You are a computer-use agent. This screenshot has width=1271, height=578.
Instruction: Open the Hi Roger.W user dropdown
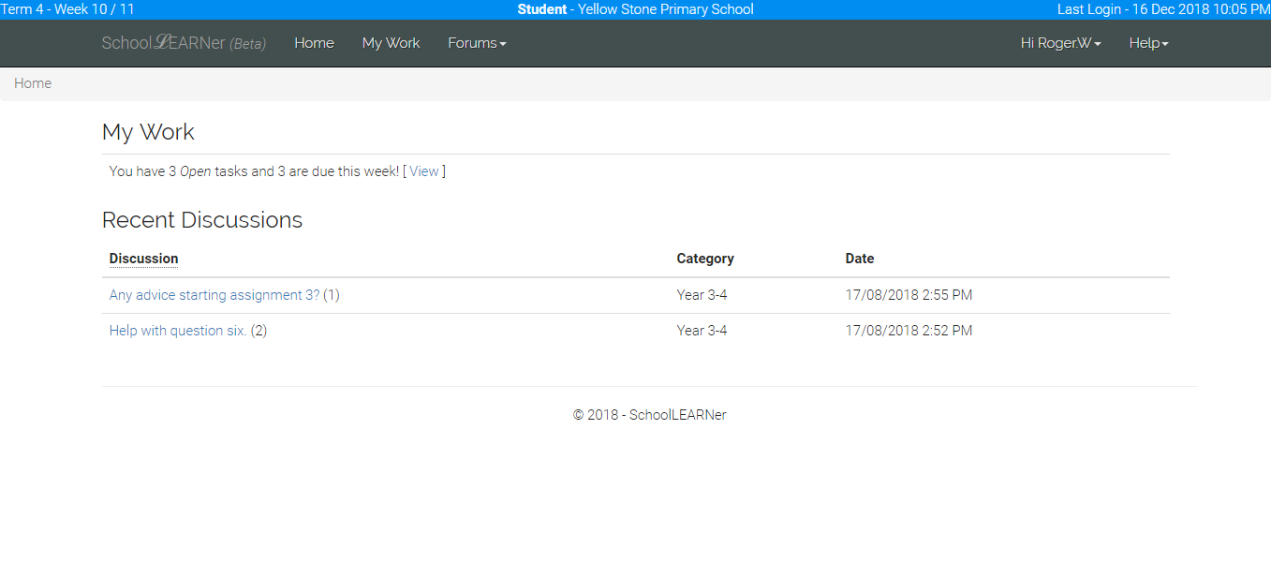1060,43
